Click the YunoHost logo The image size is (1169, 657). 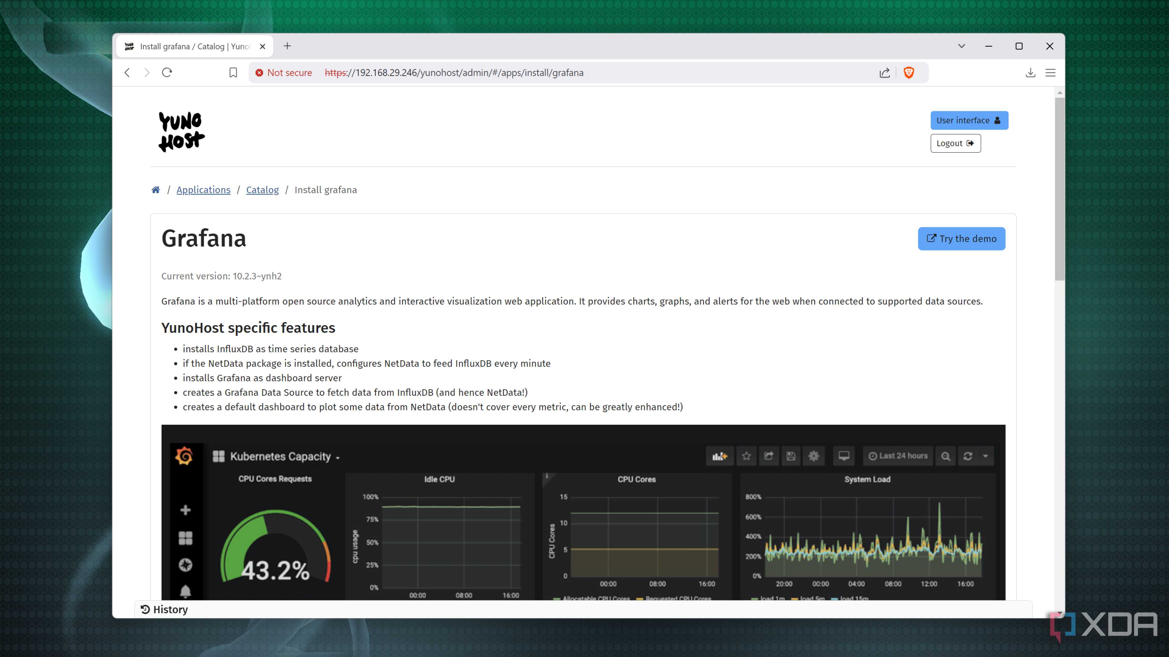(181, 131)
